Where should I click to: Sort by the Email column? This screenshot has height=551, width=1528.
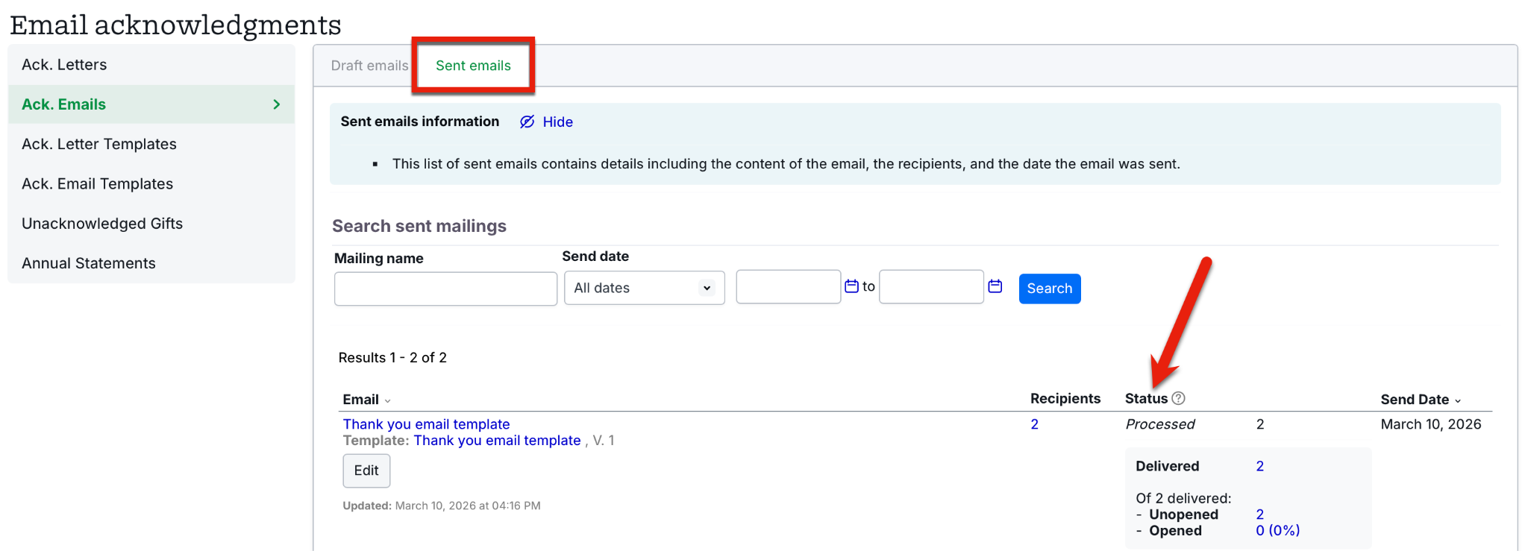coord(366,400)
